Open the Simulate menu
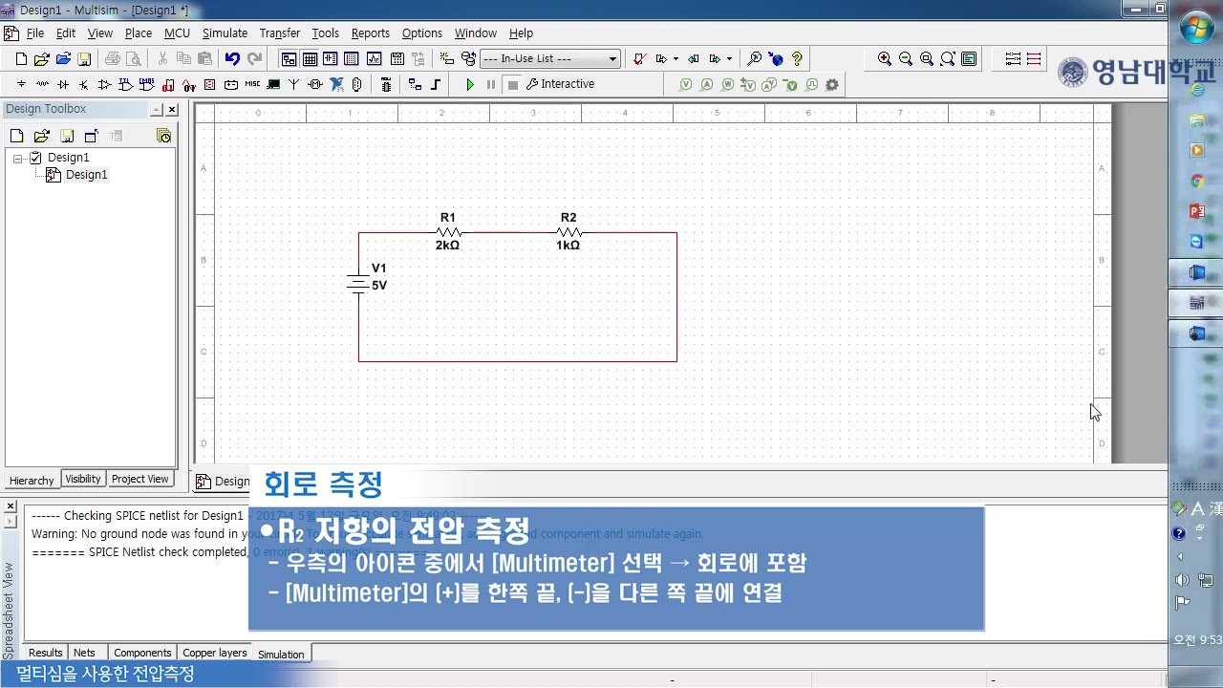Screen dimensions: 1223x688 point(225,32)
